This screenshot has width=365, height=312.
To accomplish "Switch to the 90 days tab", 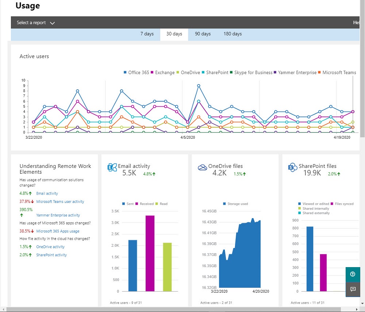I will tap(203, 34).
